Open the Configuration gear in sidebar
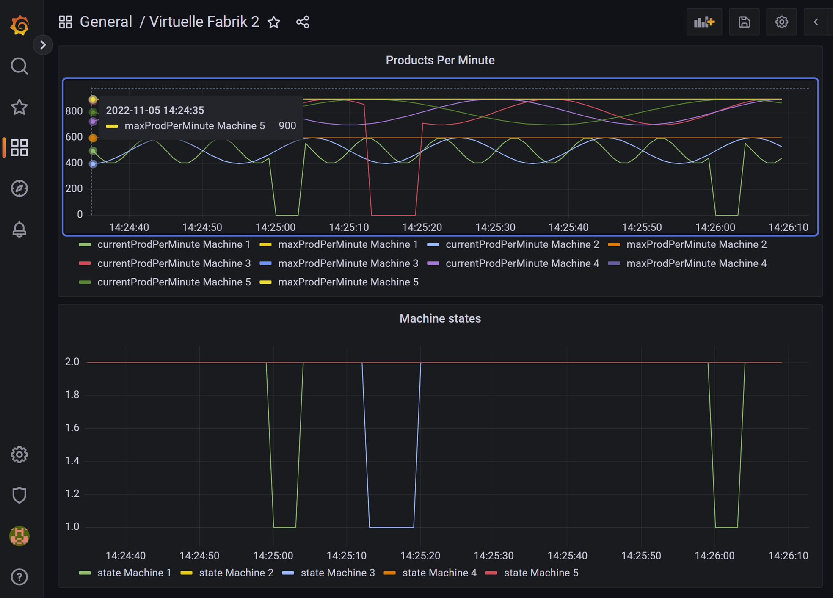 tap(19, 454)
